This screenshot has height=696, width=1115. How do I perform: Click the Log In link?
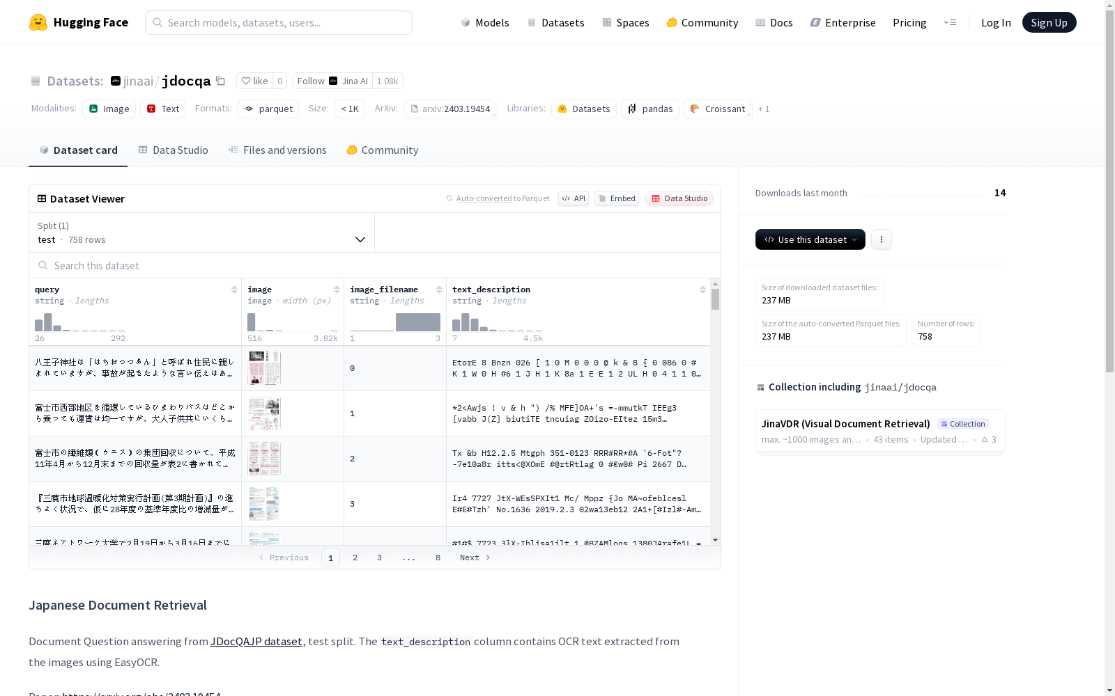[x=996, y=22]
